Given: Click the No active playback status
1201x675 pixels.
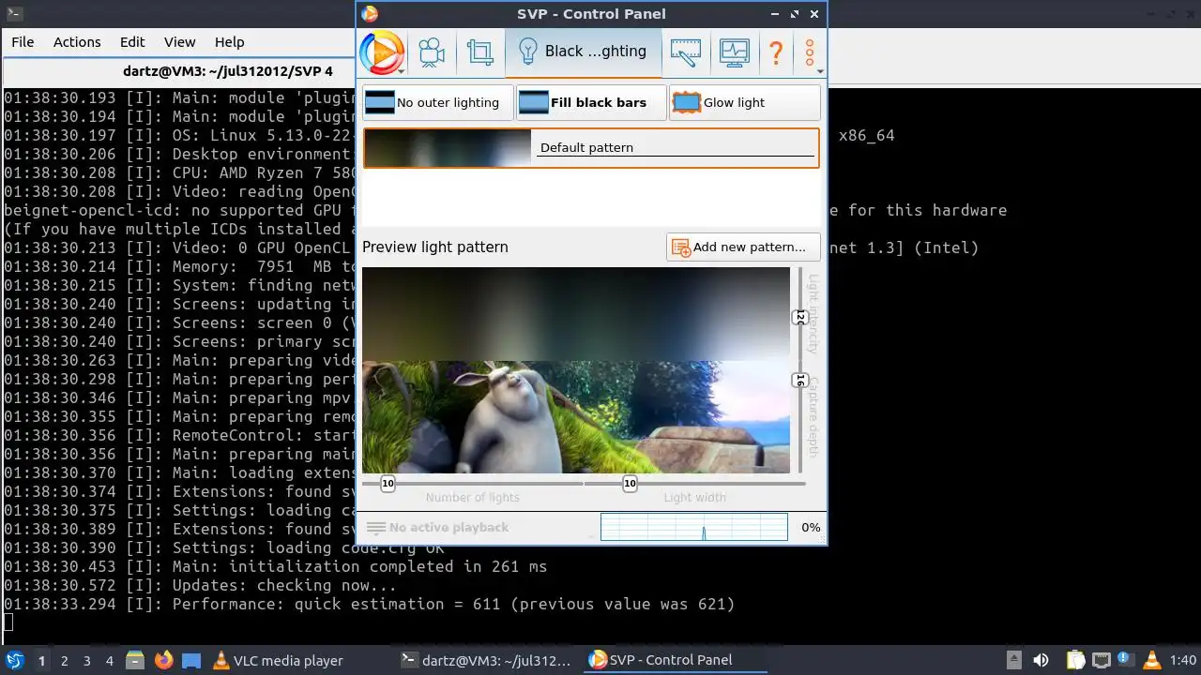Looking at the screenshot, I should point(438,528).
